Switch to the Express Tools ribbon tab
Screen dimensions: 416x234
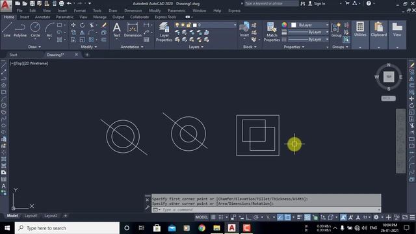point(165,17)
